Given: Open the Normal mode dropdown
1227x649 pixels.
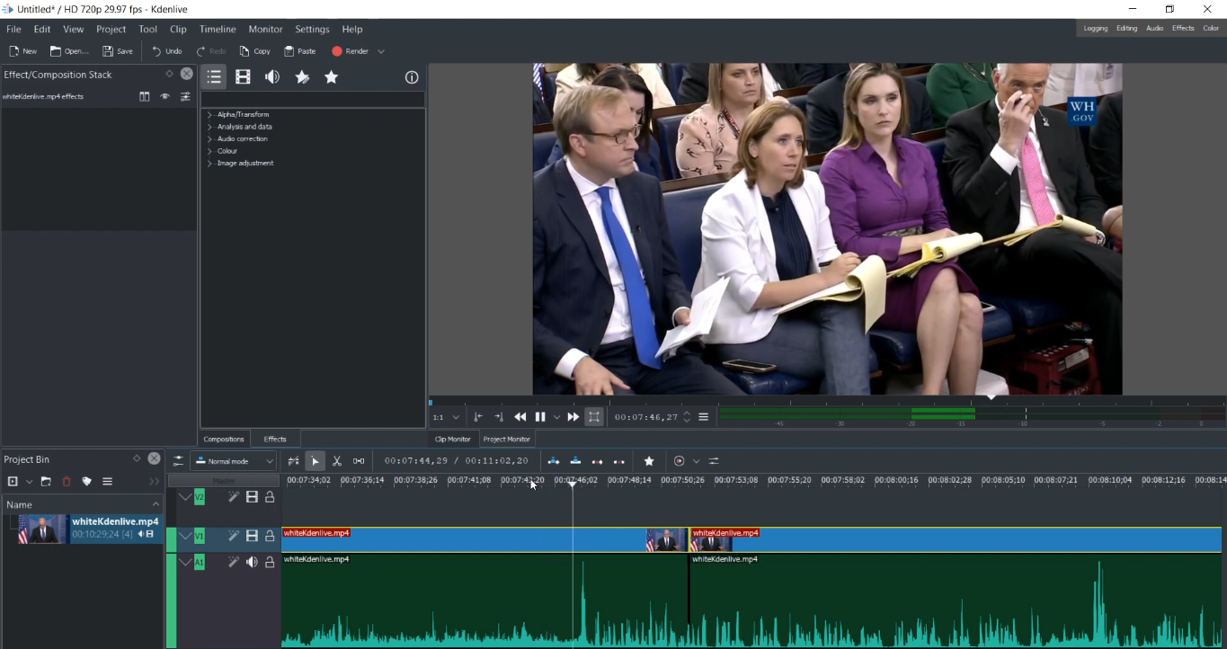Looking at the screenshot, I should pos(233,461).
